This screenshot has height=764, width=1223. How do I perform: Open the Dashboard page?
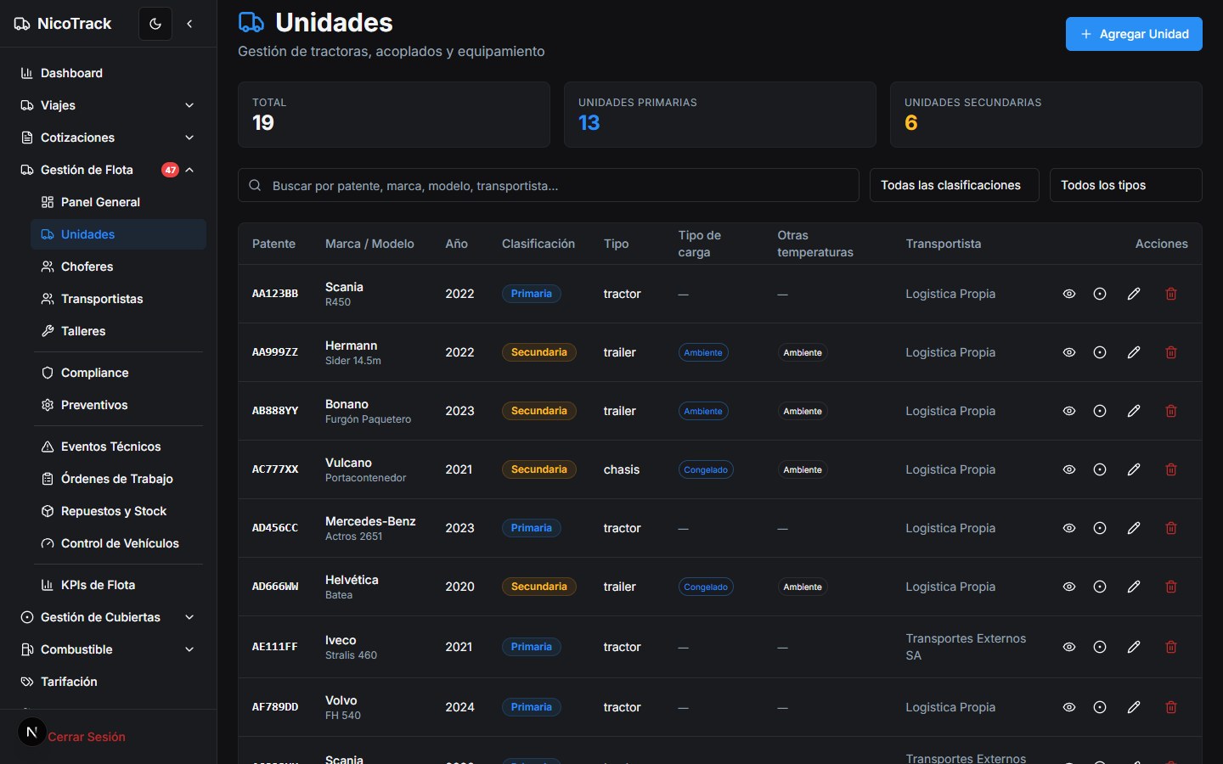pos(108,73)
